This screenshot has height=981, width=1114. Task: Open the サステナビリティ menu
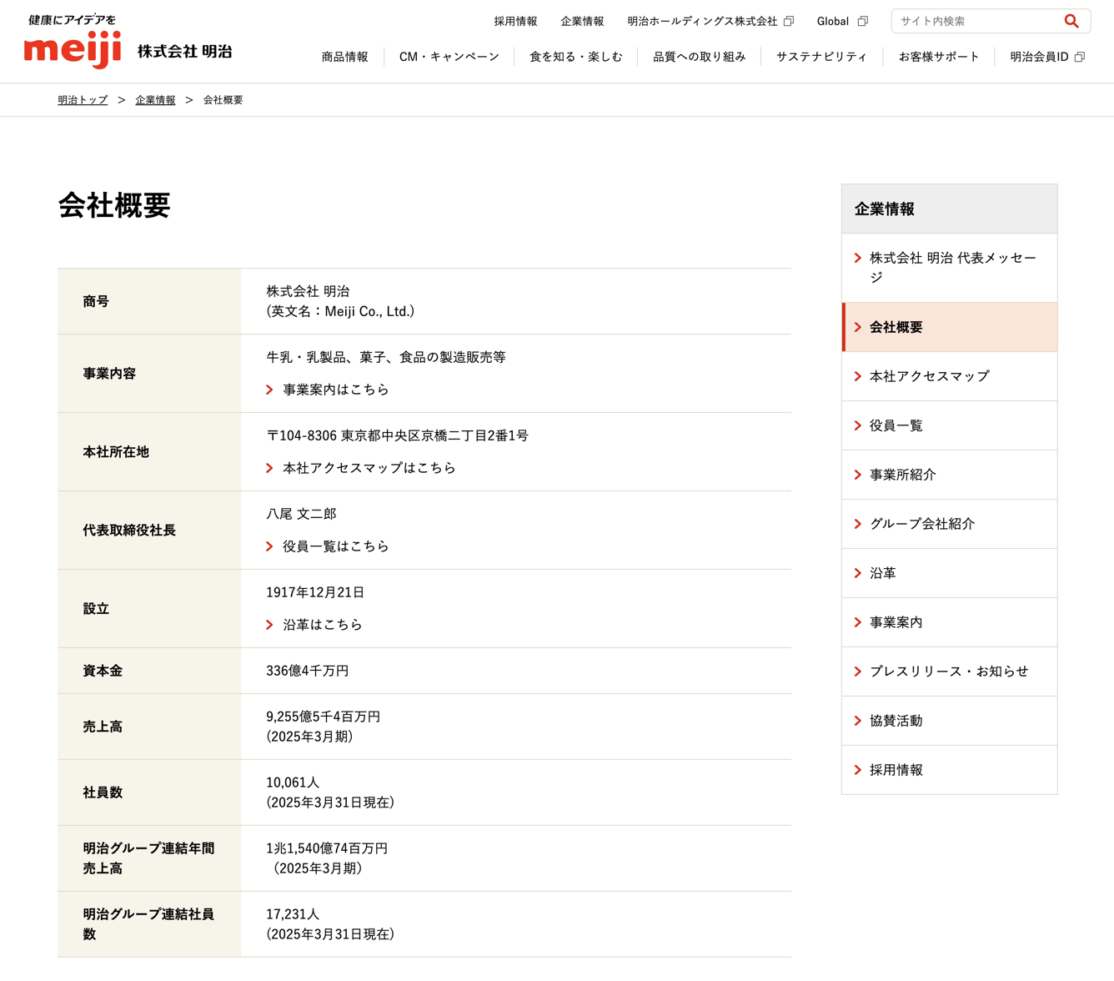pos(821,58)
